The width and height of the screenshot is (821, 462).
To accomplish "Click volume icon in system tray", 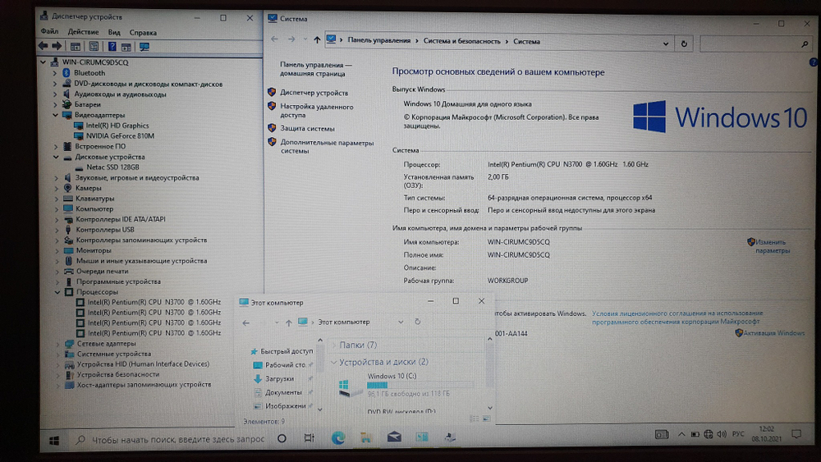I will point(722,434).
